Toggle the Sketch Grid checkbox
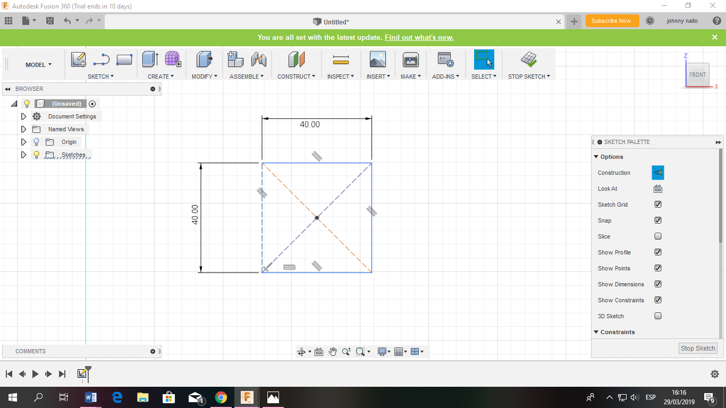Image resolution: width=726 pixels, height=408 pixels. pos(658,205)
